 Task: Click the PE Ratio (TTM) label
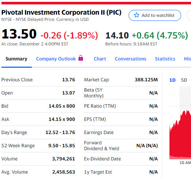[x=100, y=106]
